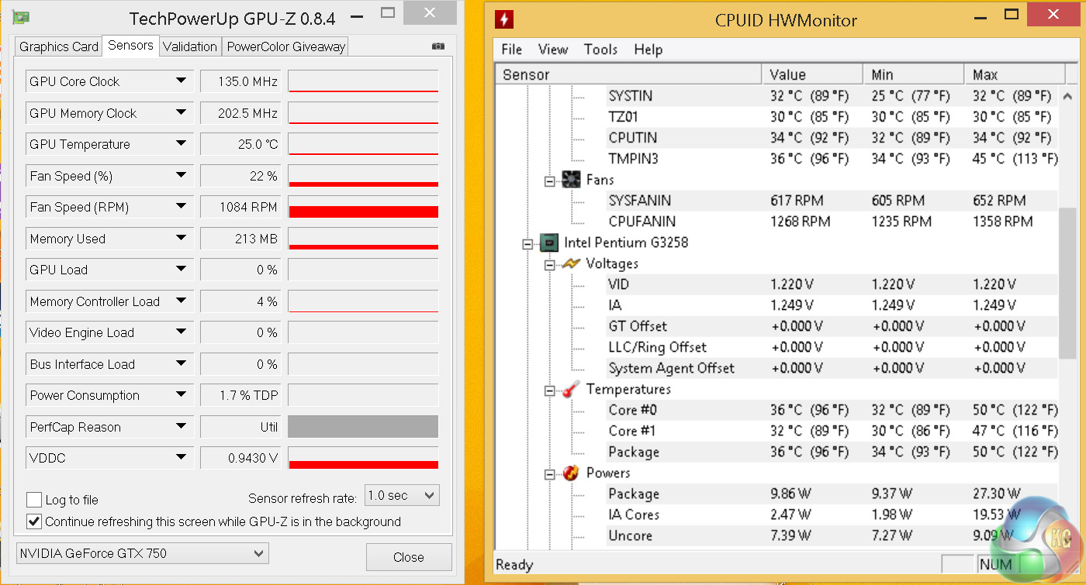Screen dimensions: 1086x585
Task: Open the PowerColor Giveaway tab
Action: click(x=285, y=46)
